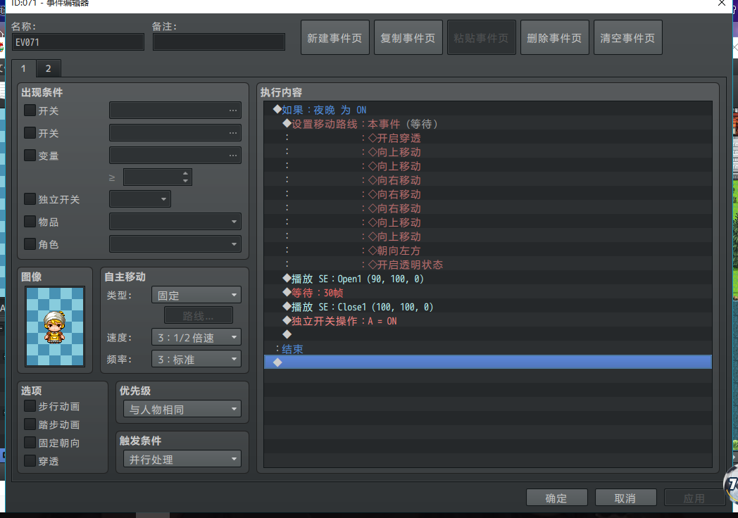The image size is (738, 518).
Task: Open the 触发条件 dropdown 并行处理
Action: 182,459
